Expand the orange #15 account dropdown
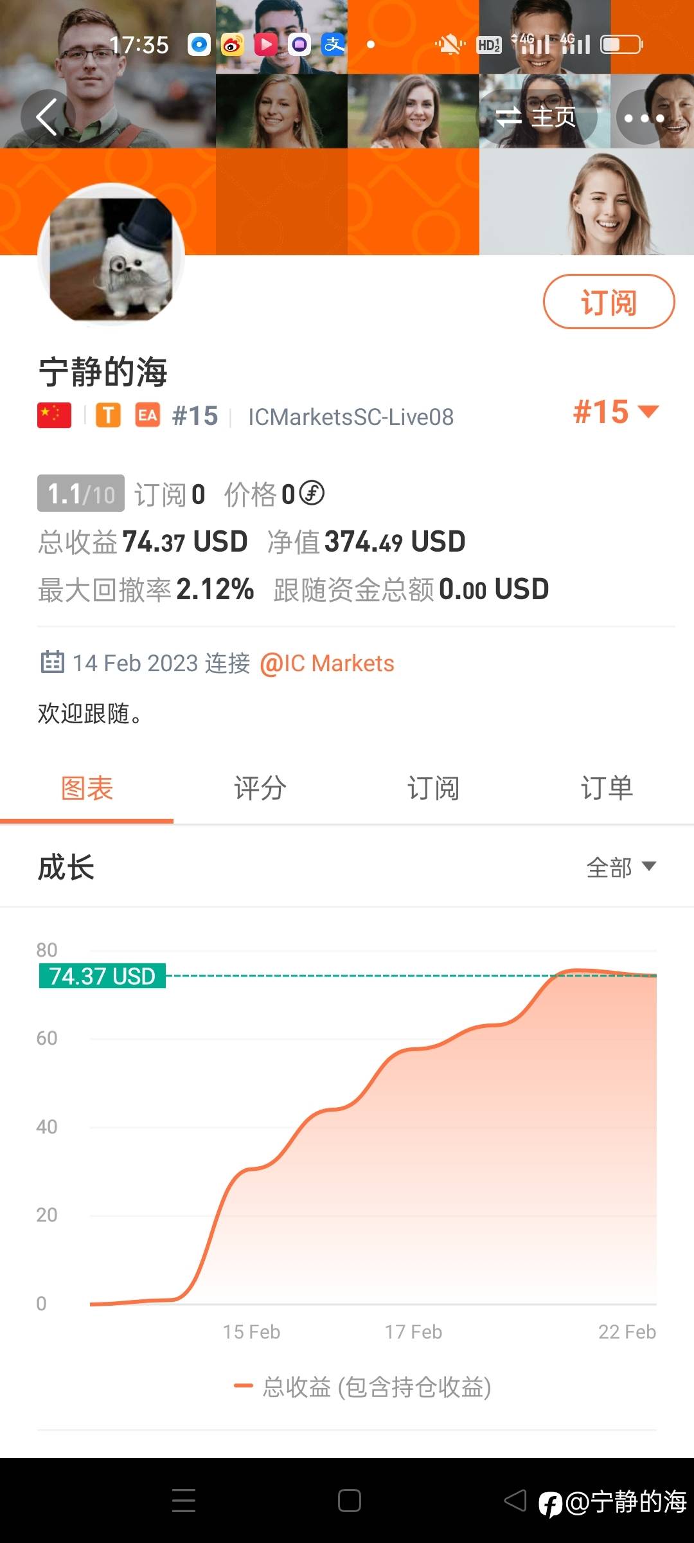Image resolution: width=694 pixels, height=1543 pixels. click(x=616, y=412)
